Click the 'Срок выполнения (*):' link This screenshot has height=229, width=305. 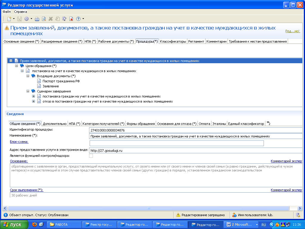point(27,190)
